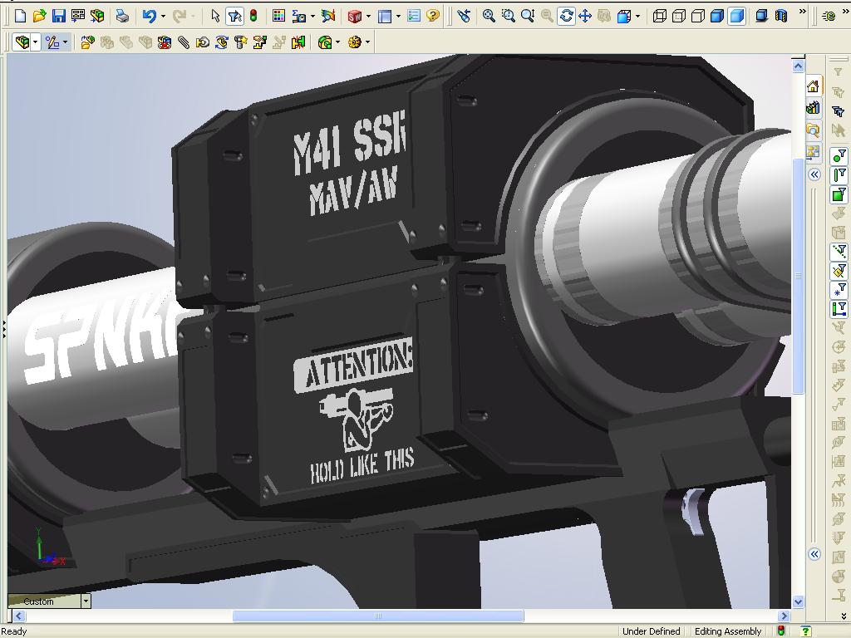Click the Print icon
The image size is (851, 638).
122,16
